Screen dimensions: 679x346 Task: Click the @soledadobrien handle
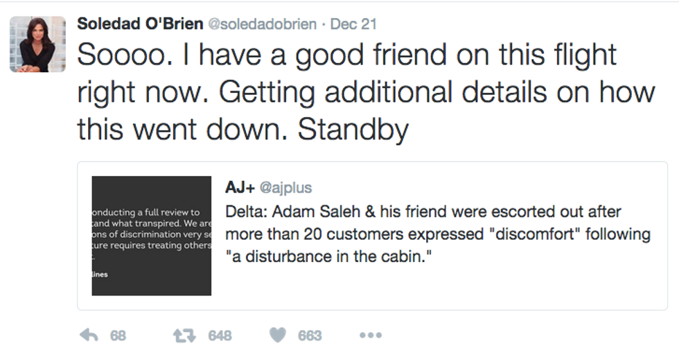[x=262, y=24]
